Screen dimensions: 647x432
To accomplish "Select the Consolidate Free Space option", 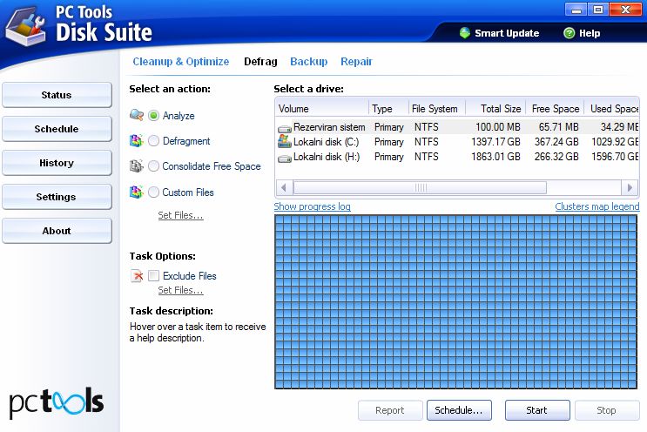I will (153, 166).
